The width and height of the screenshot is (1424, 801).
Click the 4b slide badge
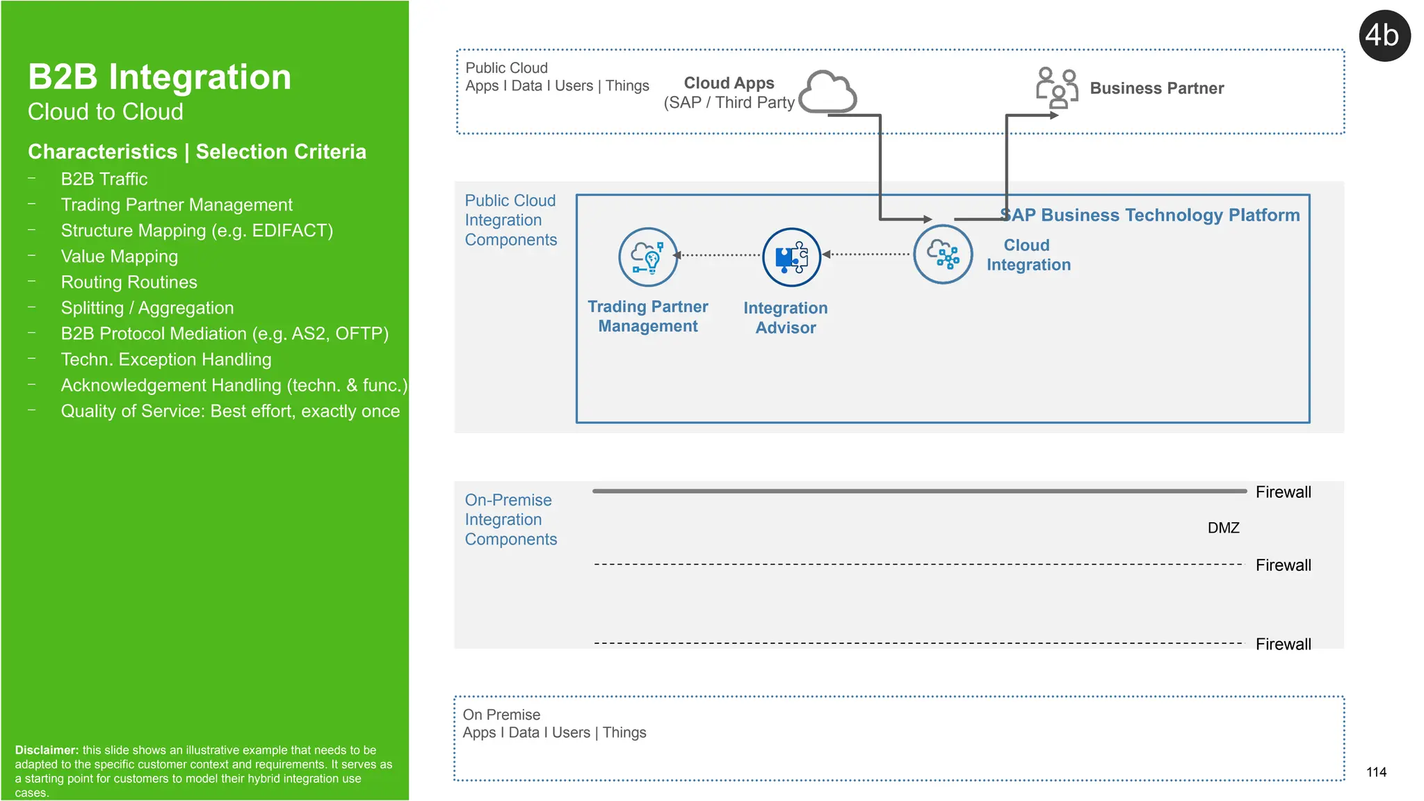coord(1384,35)
